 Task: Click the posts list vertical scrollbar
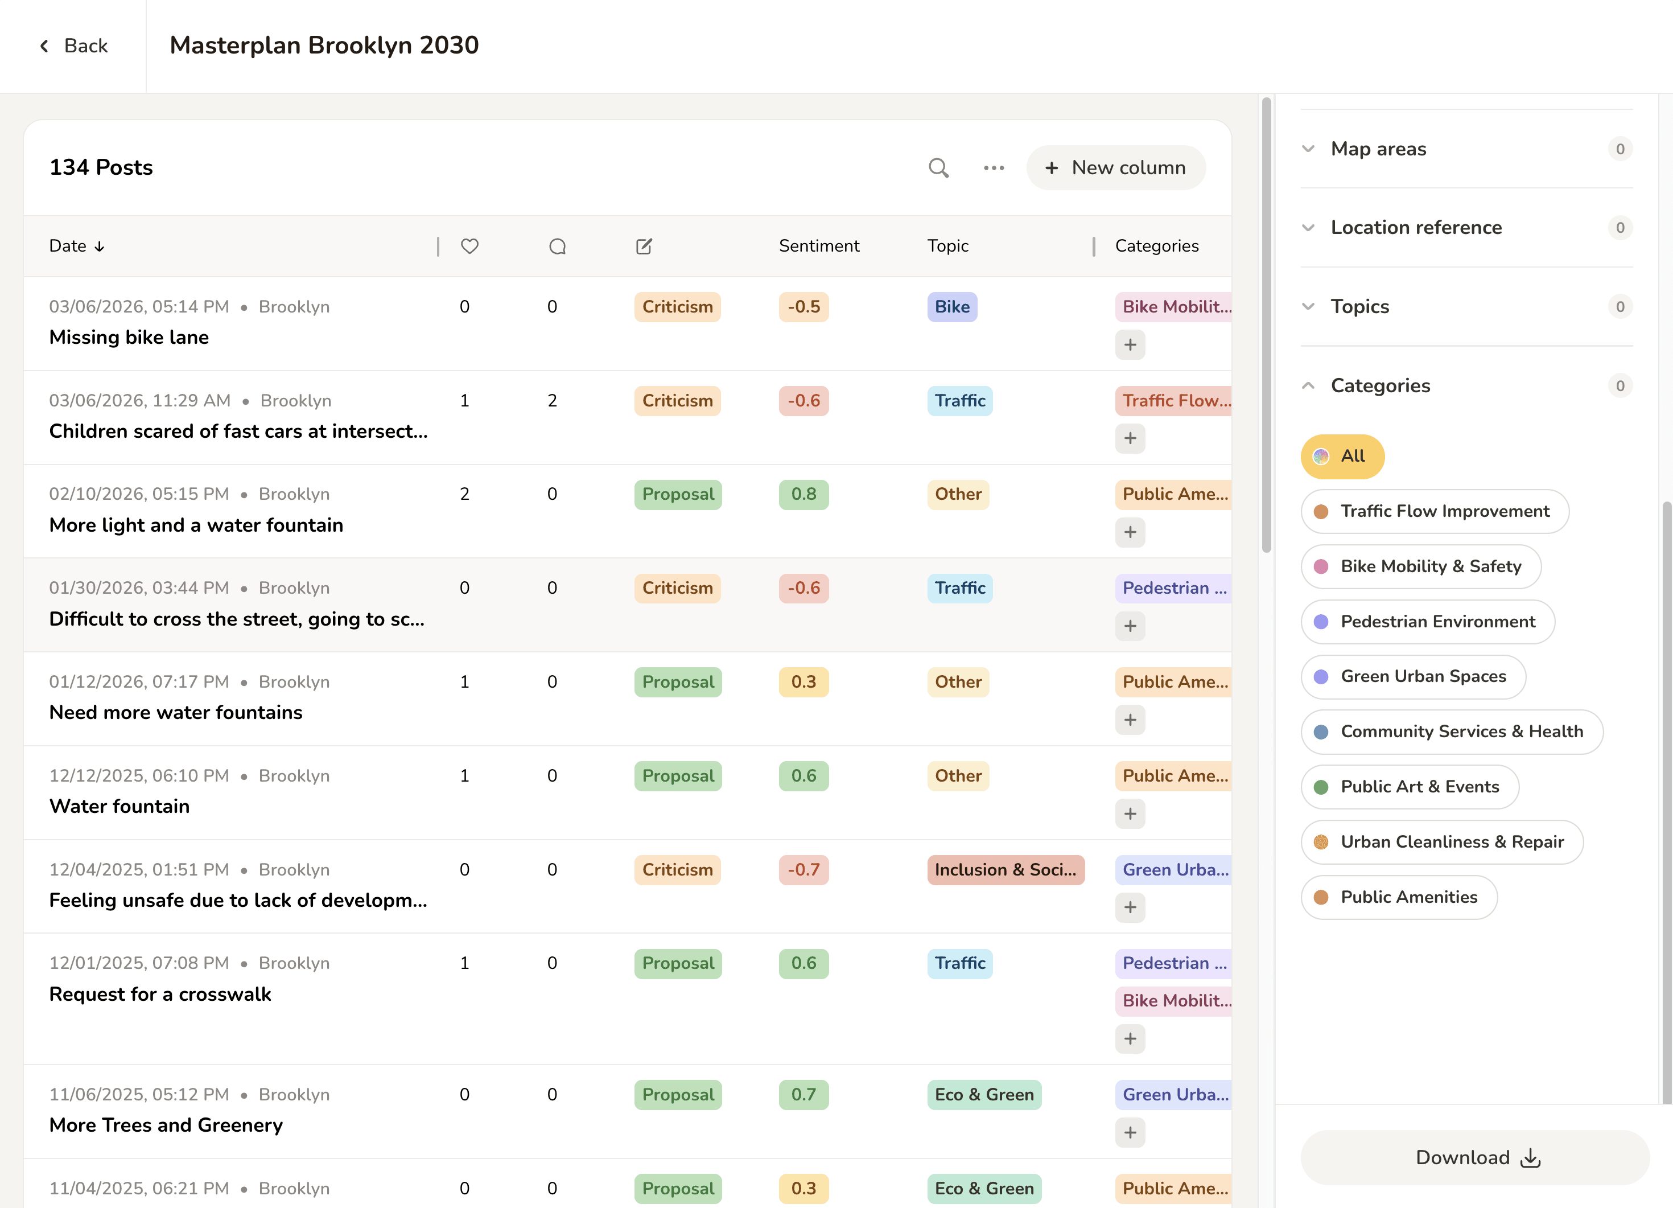pyautogui.click(x=1267, y=324)
